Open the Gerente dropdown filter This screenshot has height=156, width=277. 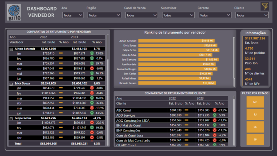(x=215, y=15)
